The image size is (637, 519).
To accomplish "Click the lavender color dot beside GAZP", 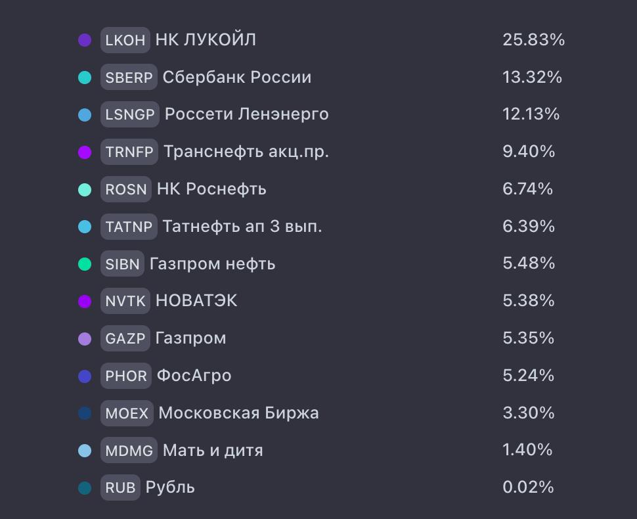I will tap(85, 338).
